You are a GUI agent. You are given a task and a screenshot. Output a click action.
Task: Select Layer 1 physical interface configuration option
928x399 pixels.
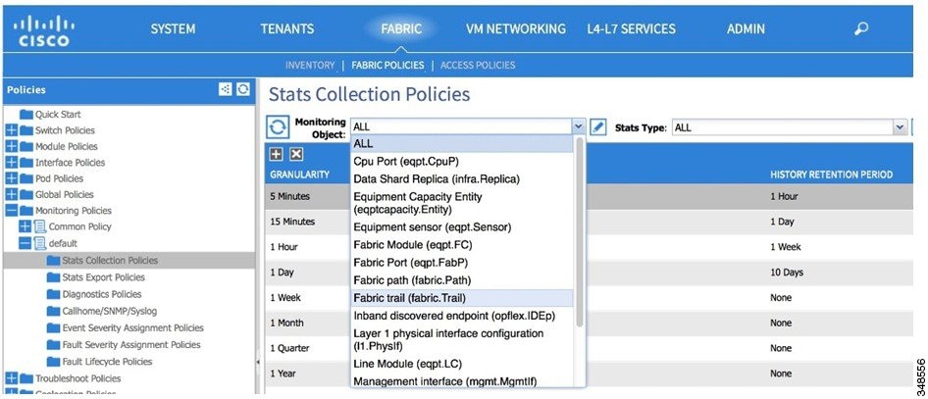point(462,339)
